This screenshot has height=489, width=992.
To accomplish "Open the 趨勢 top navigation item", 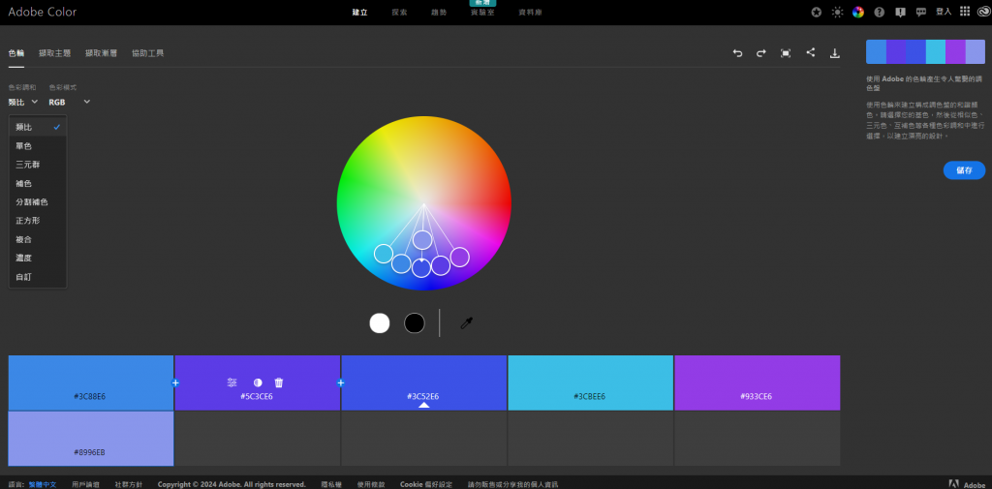I will point(439,12).
